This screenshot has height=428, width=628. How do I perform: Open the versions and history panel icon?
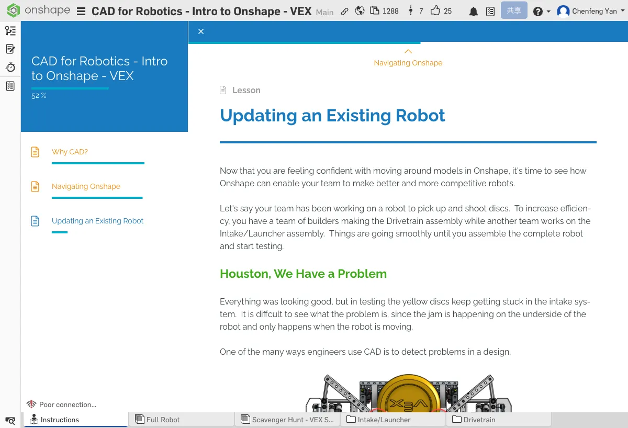point(10,31)
